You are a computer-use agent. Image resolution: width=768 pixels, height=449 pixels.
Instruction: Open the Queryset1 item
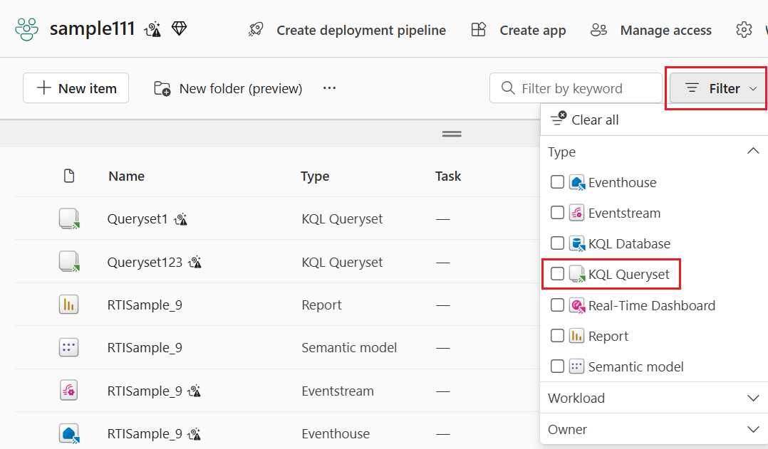pos(137,219)
